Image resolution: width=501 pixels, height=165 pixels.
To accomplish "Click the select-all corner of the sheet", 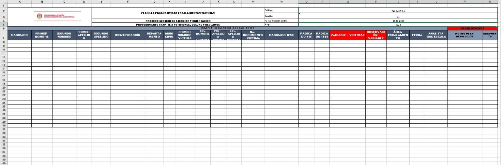I will (3, 2).
